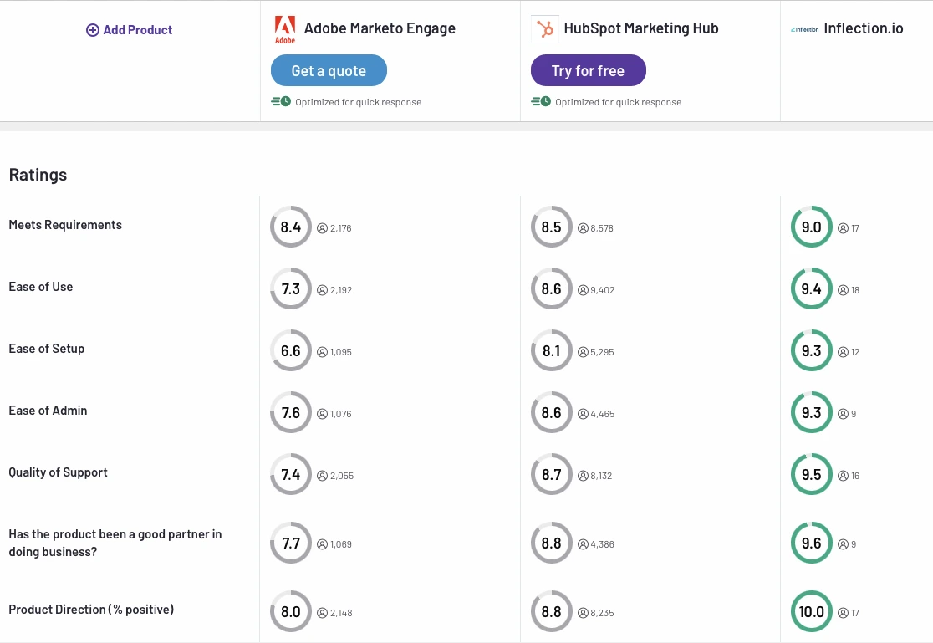Click the Inflection.io logo icon
This screenshot has width=933, height=643.
(804, 29)
